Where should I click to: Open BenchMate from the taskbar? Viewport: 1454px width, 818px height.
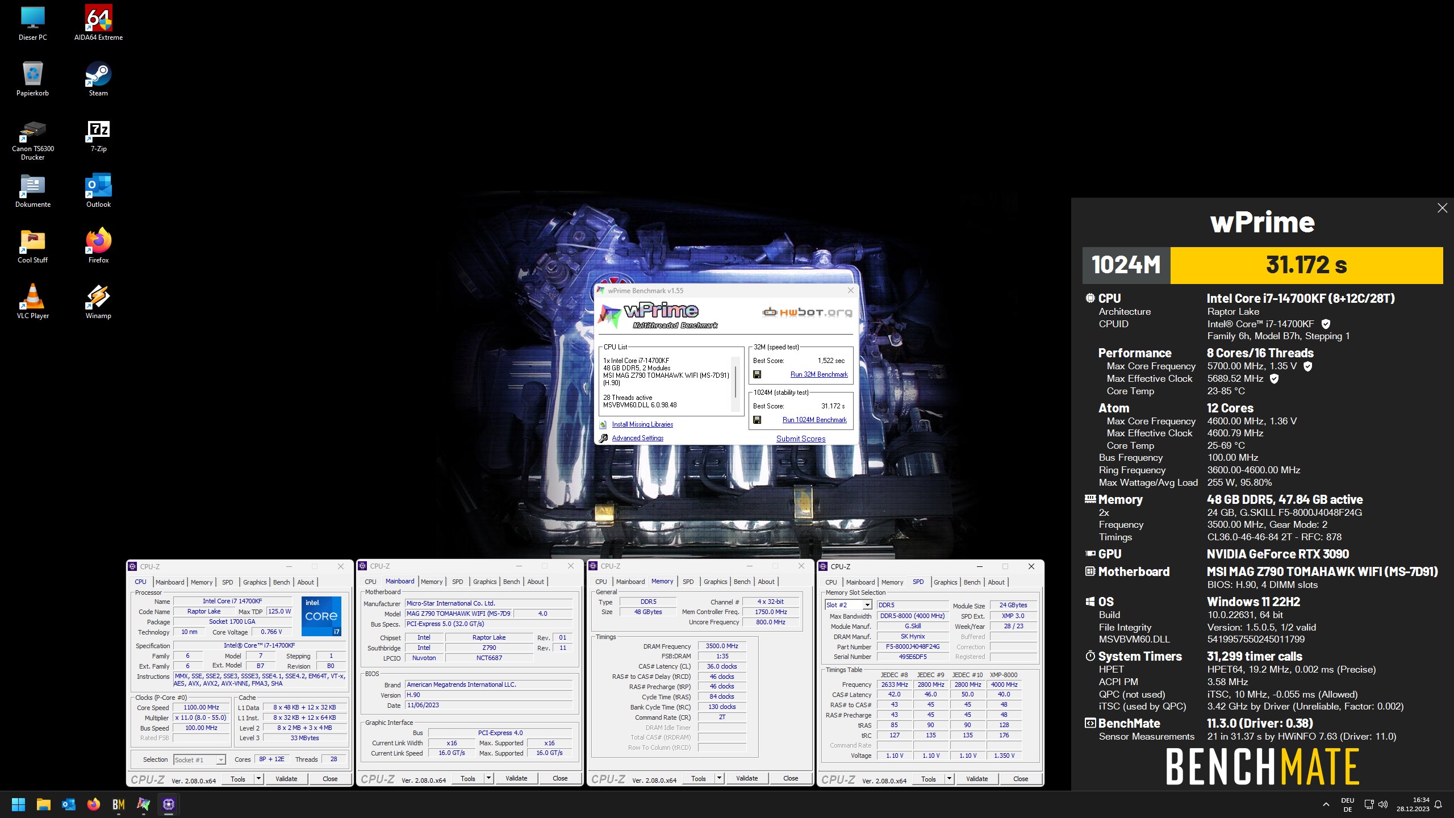(119, 804)
